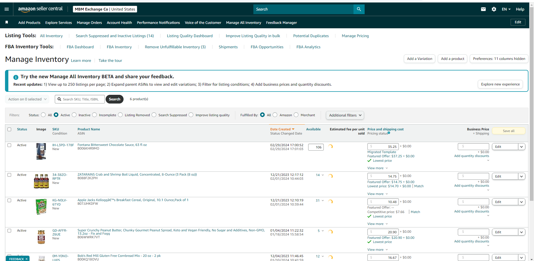Screen dimensions: 534x261
Task: Open the EN language dropdown
Action: point(506,9)
